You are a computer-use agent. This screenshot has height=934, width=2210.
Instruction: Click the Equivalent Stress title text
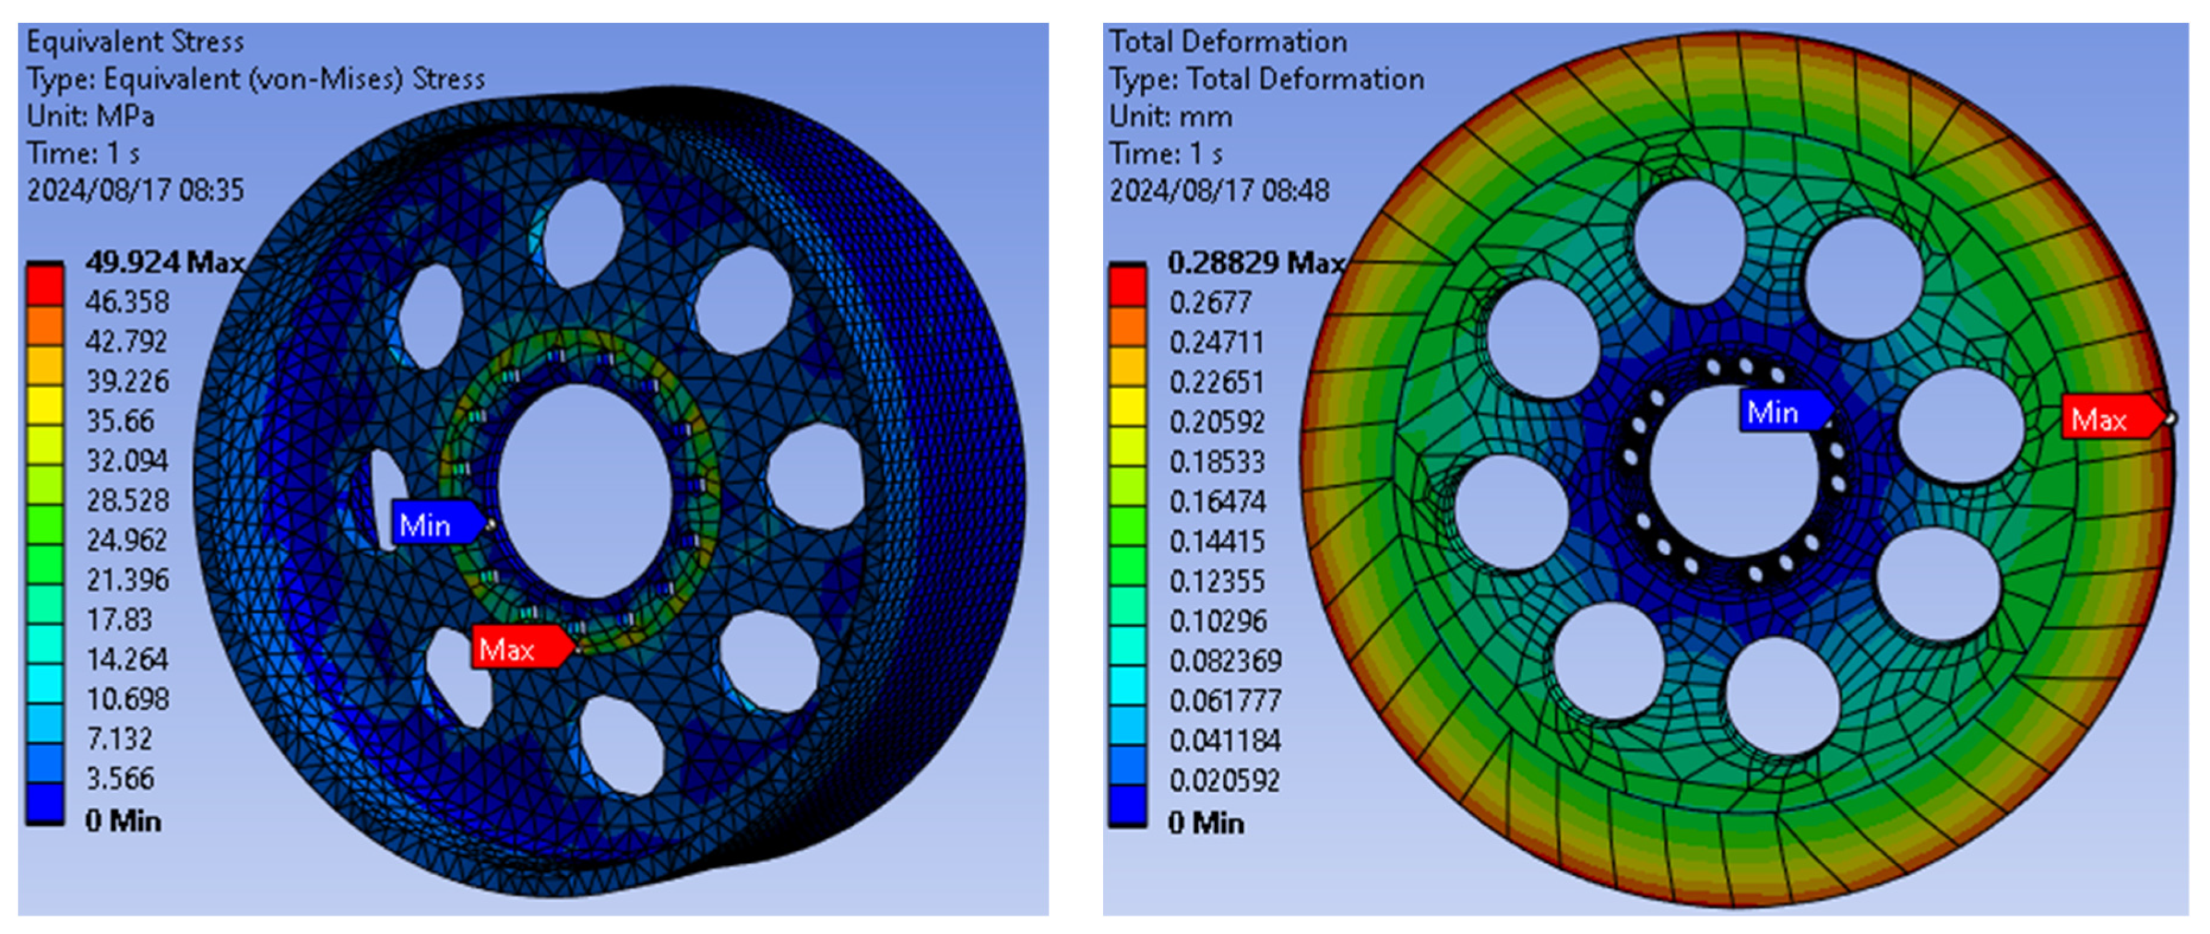pyautogui.click(x=135, y=41)
